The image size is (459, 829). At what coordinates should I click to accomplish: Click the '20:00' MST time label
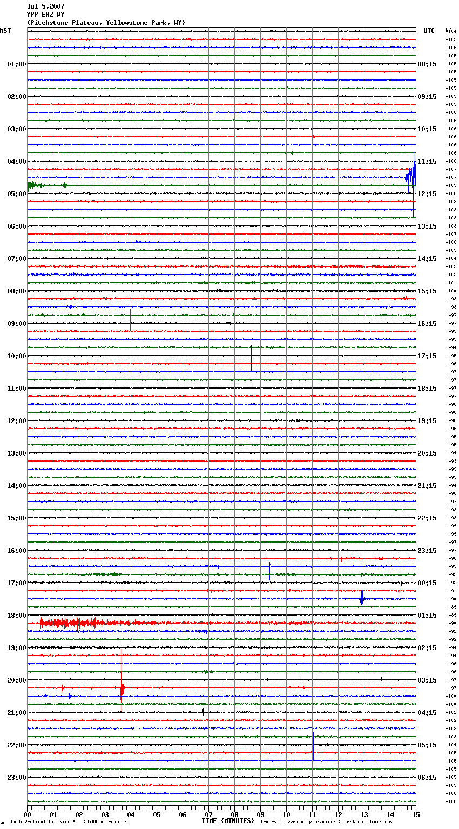coord(17,680)
